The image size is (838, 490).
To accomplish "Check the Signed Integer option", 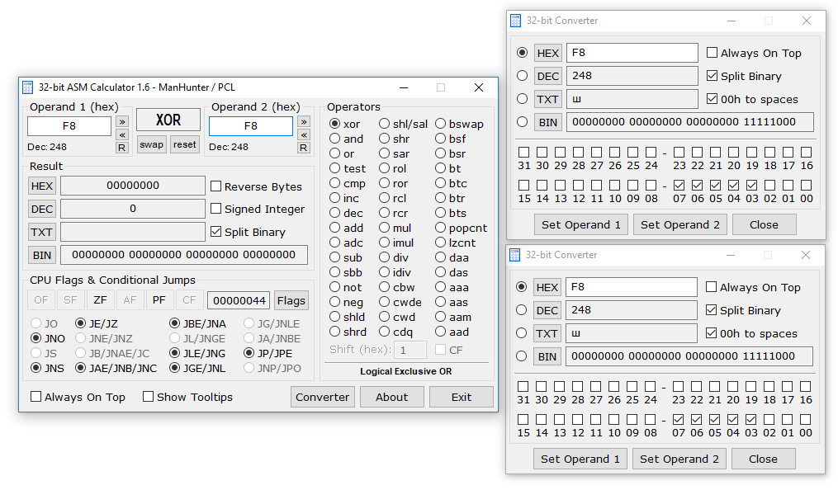I will pos(216,209).
